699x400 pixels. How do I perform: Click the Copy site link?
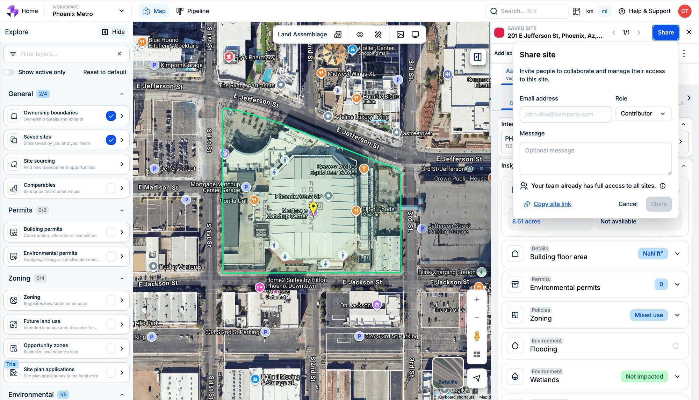(x=552, y=204)
